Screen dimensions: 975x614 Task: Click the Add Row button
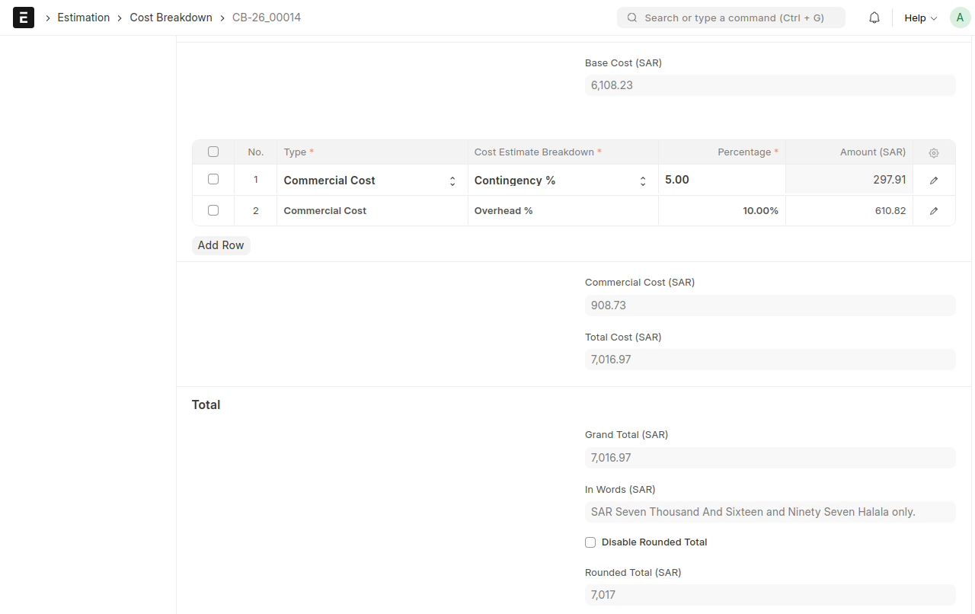[x=221, y=245]
